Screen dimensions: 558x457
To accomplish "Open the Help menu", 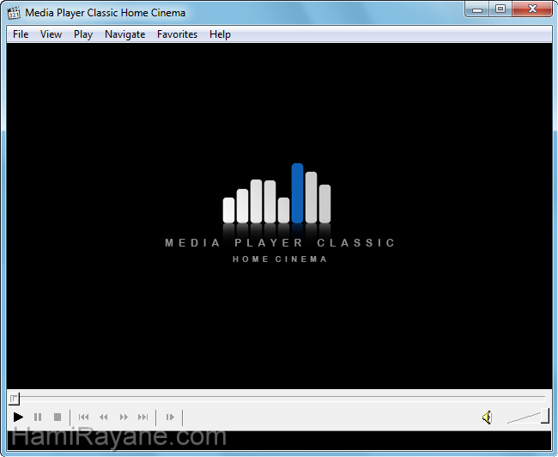I will pyautogui.click(x=220, y=34).
